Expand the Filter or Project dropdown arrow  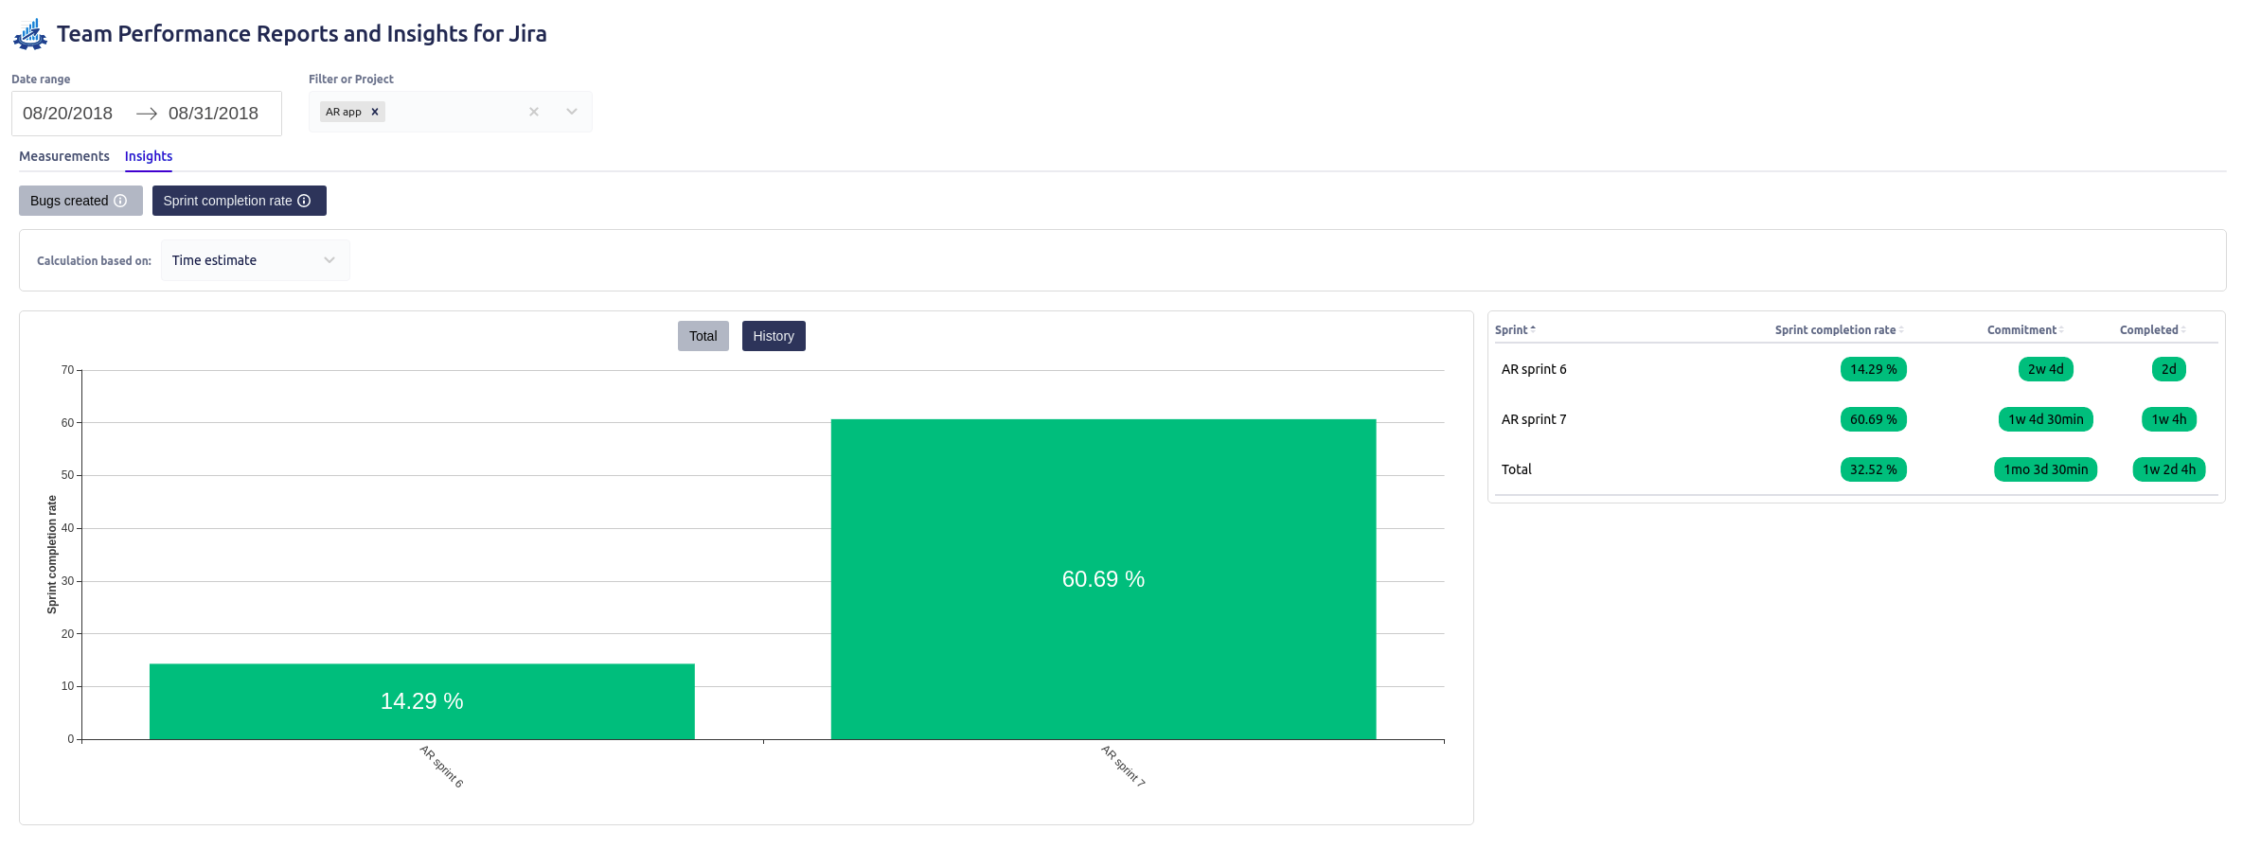pos(572,112)
